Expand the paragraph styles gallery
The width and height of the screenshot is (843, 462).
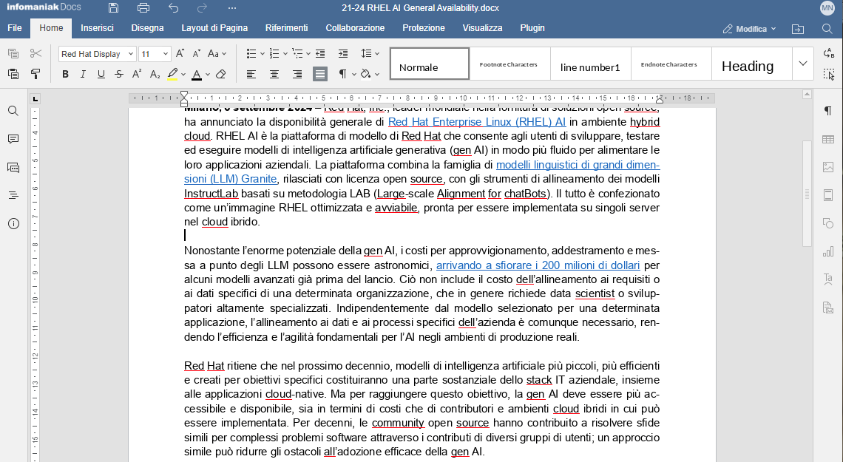803,64
